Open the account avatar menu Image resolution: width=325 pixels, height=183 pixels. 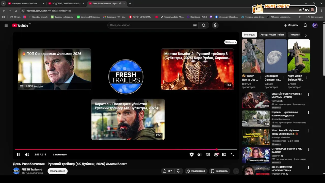(315, 25)
